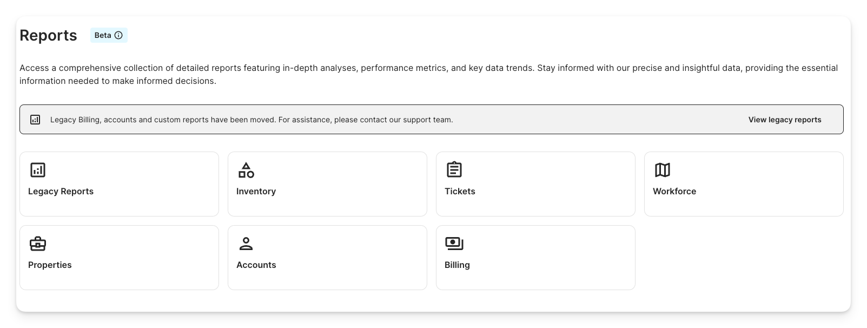The image size is (867, 328).
Task: Click the info icon beside Beta
Action: [118, 35]
